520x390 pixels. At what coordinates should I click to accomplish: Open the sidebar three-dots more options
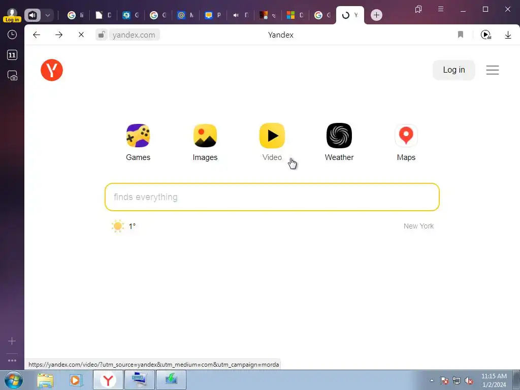pos(12,361)
